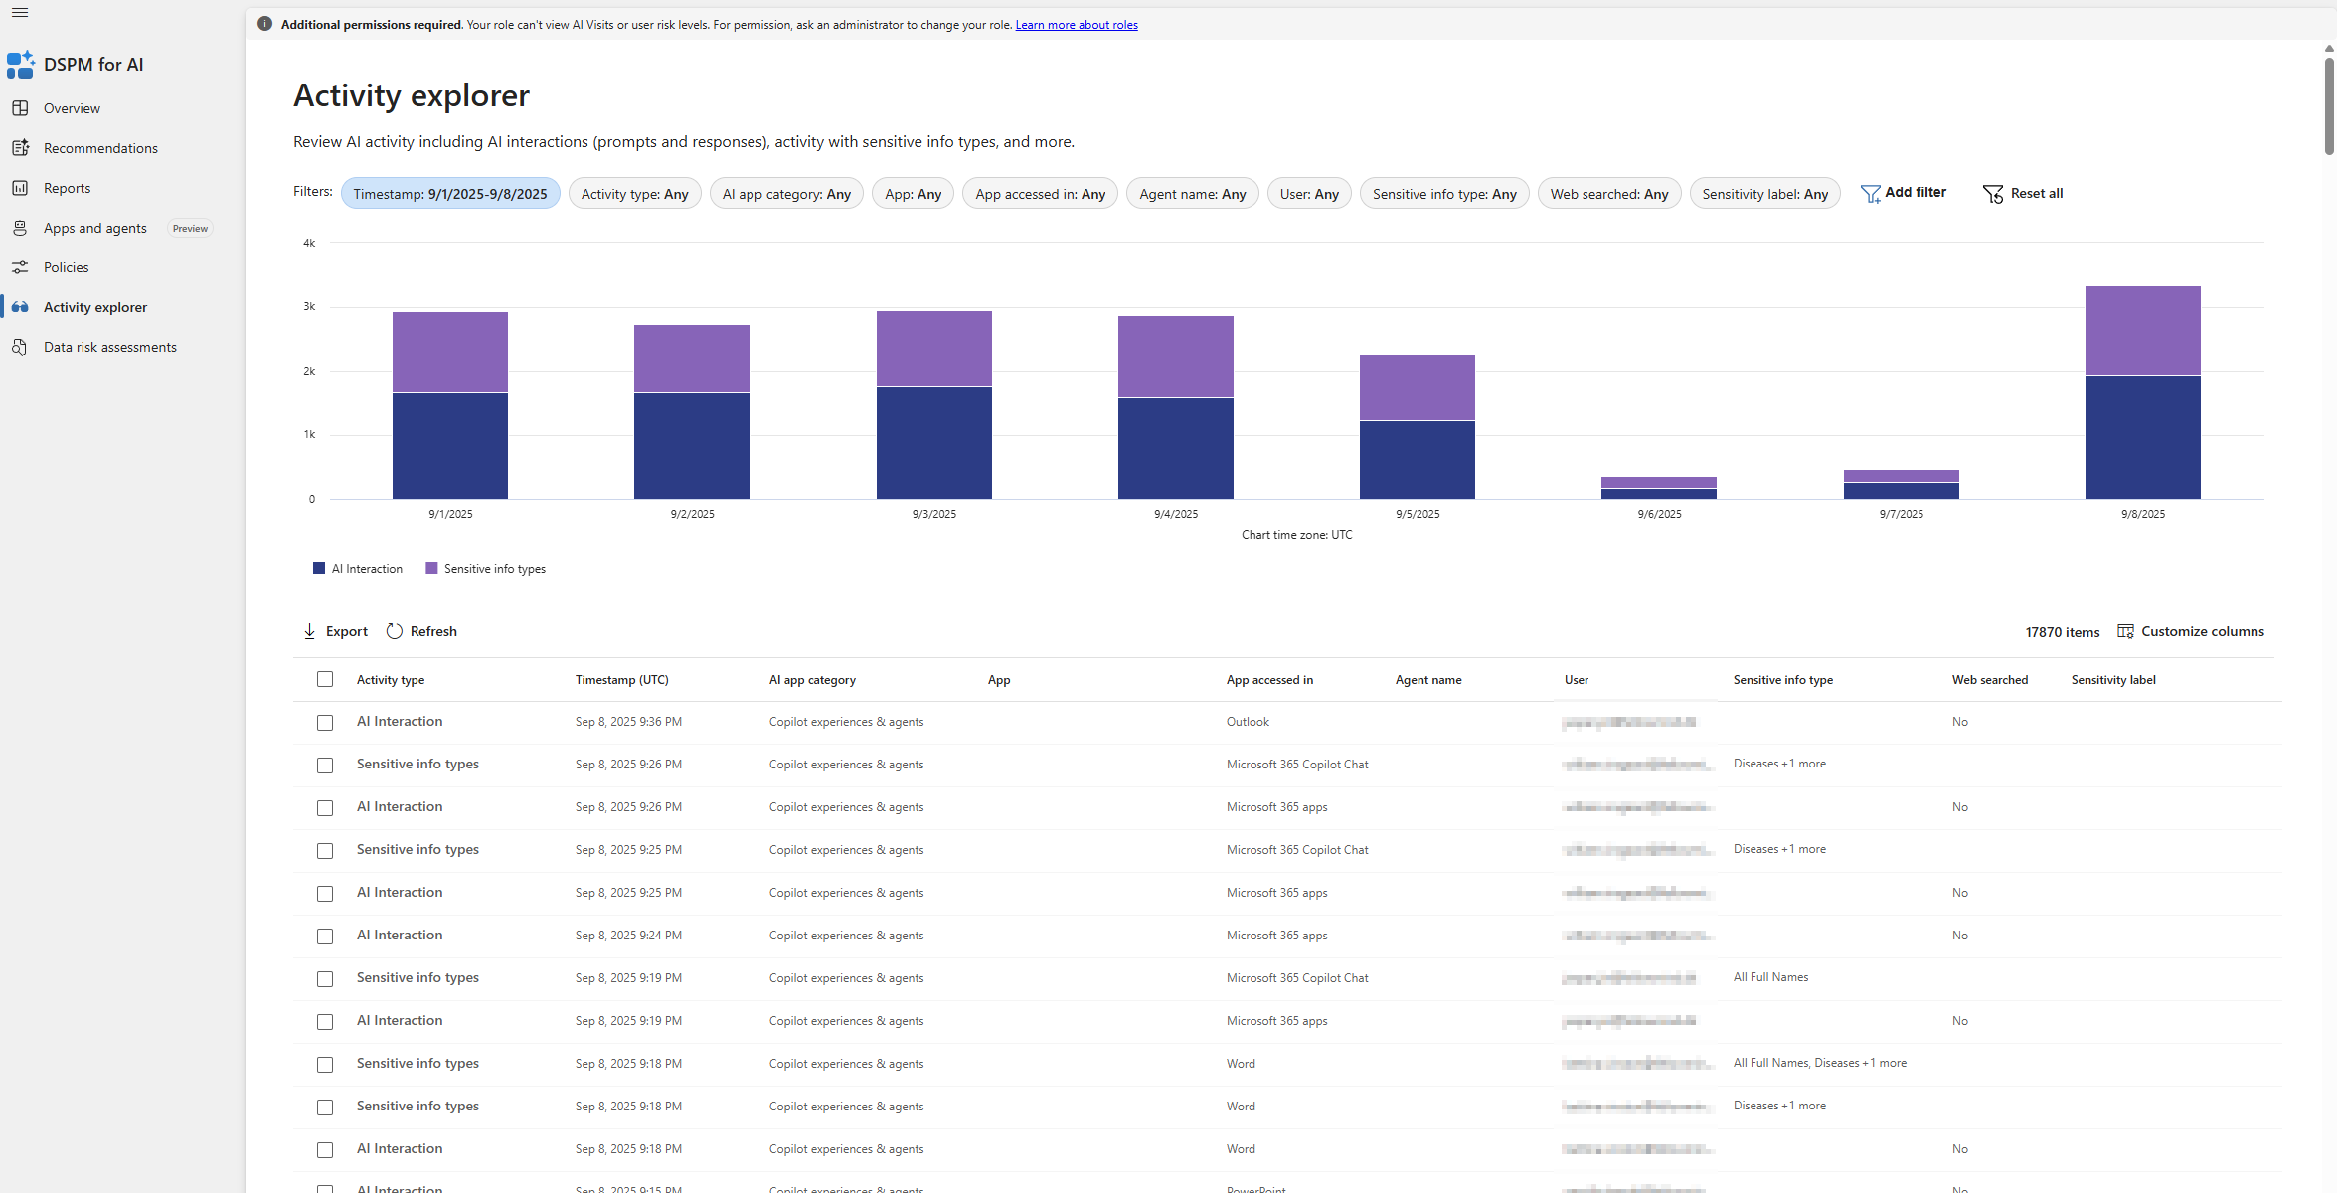Open Apps and agents in sidebar
The height and width of the screenshot is (1193, 2337).
95,228
